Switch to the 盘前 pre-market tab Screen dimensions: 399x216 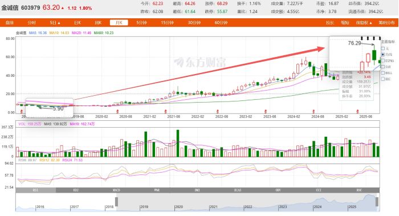[10, 23]
